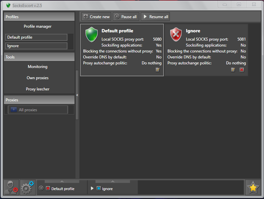Screen dimensions: 264x199
Task: Select Ignore in the Profiles list
Action: [36, 46]
